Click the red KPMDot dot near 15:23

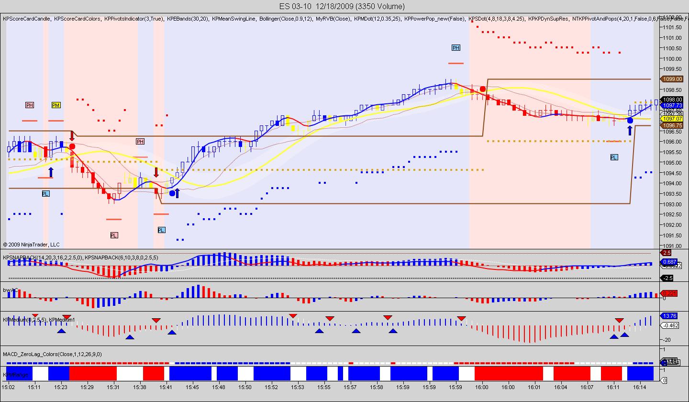point(72,146)
